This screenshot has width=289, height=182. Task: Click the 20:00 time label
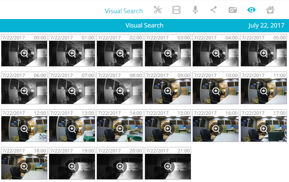click(x=136, y=151)
